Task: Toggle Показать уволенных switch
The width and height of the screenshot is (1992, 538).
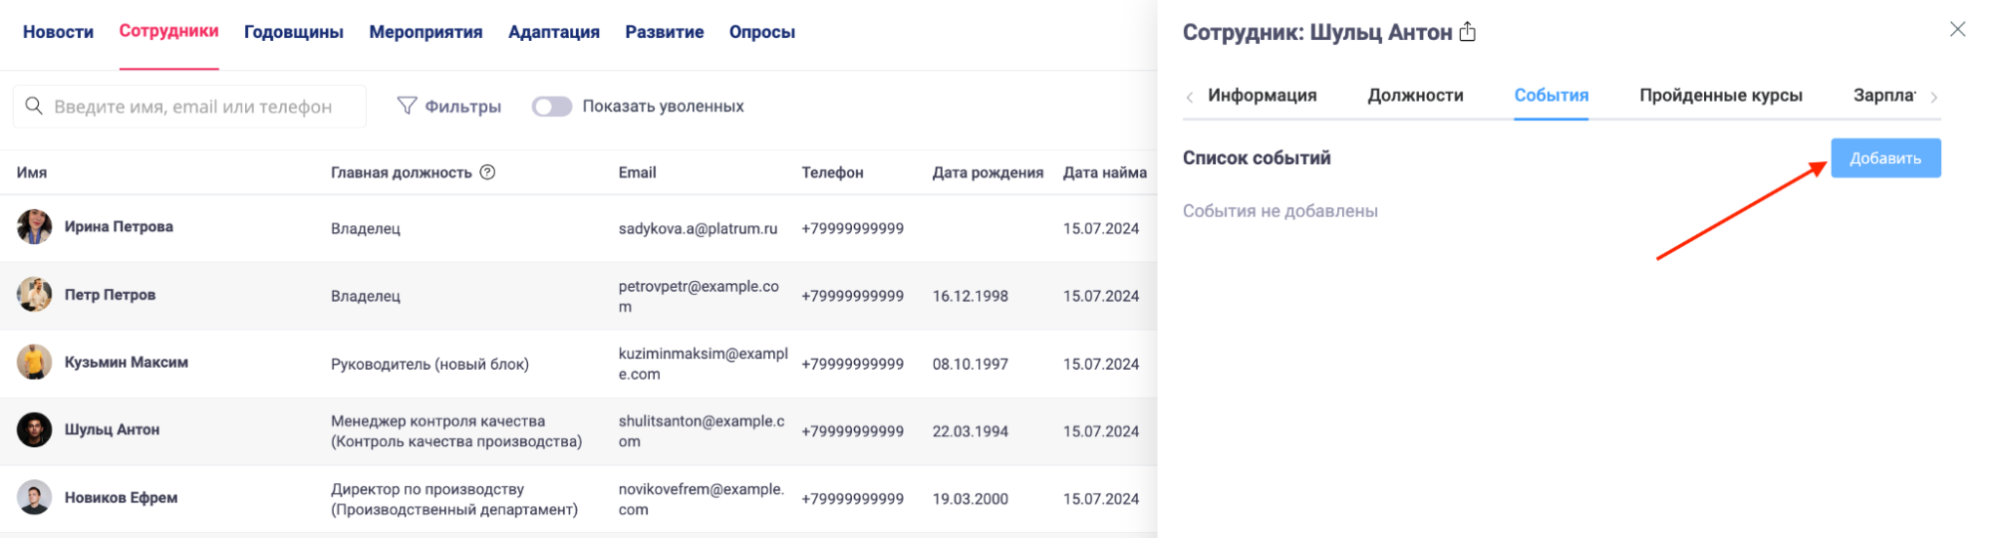Action: click(551, 107)
